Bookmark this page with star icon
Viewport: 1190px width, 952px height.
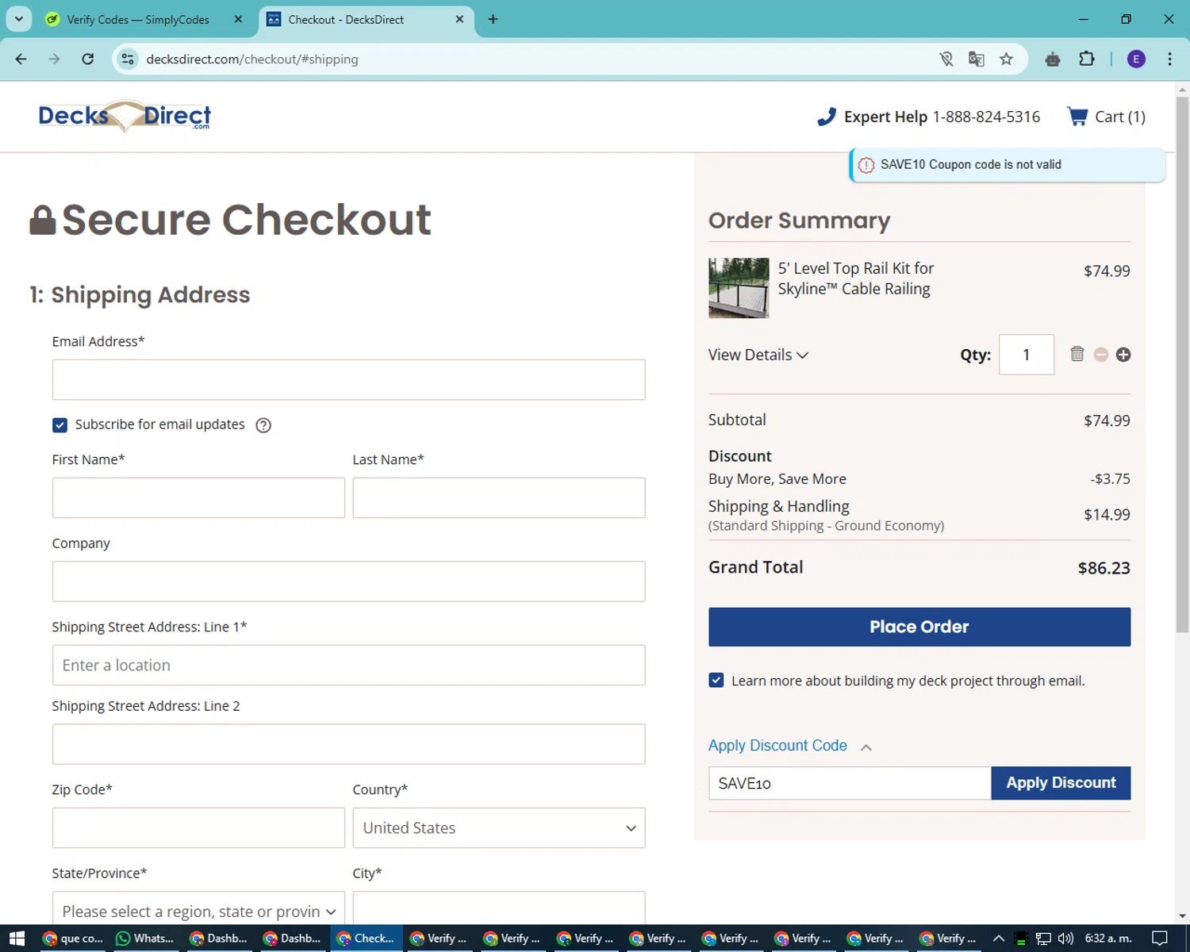pos(1006,59)
